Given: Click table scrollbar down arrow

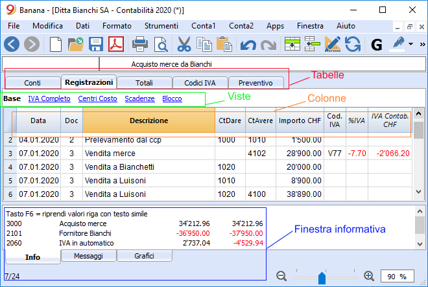Looking at the screenshot, I should [418, 192].
